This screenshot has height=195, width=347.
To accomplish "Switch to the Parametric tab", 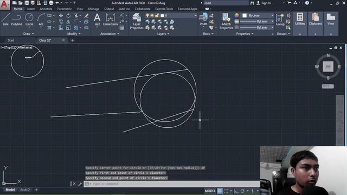I will 64,9.
